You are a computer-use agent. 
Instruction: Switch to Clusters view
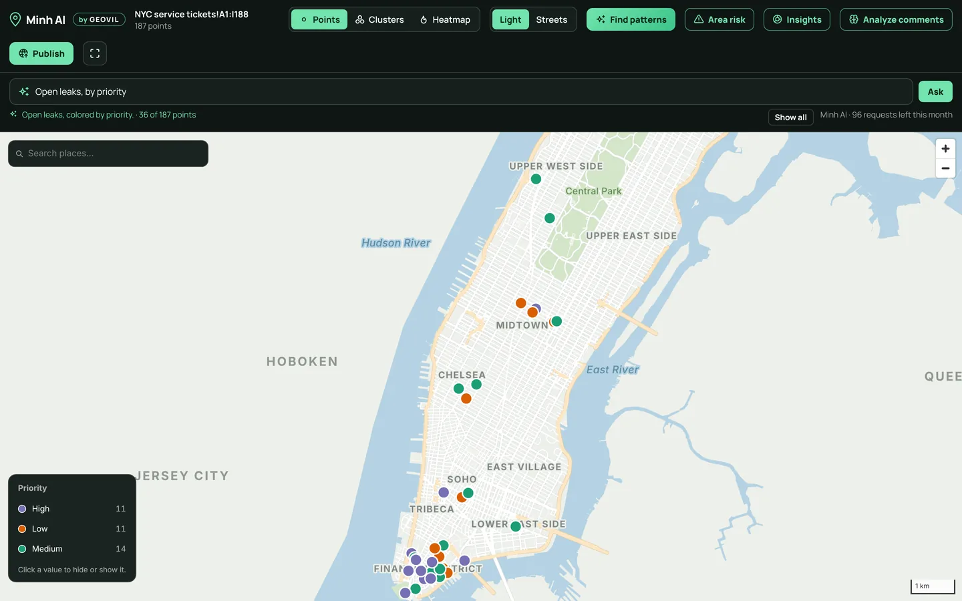click(x=379, y=19)
